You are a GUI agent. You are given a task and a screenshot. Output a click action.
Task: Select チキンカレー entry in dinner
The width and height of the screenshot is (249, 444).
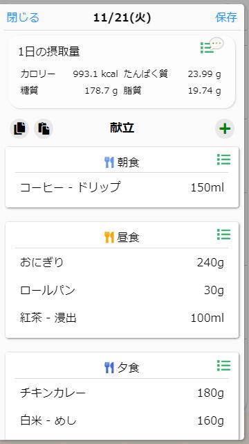pos(122,393)
